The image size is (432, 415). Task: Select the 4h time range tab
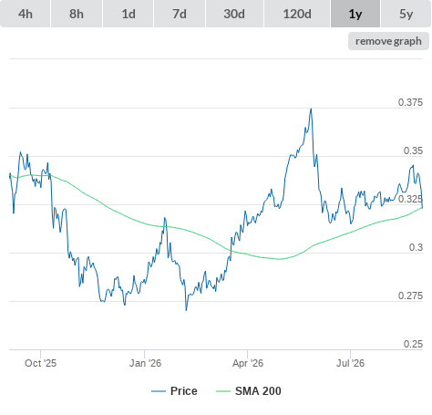pos(26,14)
